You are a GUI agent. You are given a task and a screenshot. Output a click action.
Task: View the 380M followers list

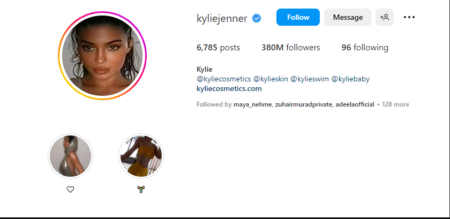point(291,48)
